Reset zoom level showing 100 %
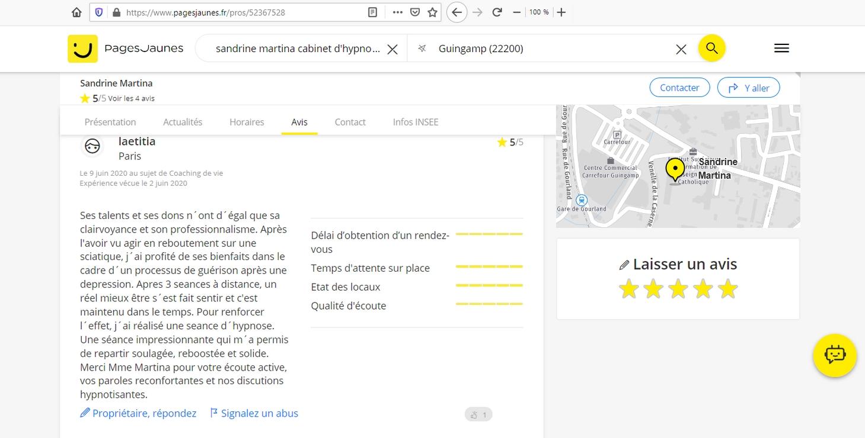This screenshot has width=865, height=438. click(x=539, y=12)
